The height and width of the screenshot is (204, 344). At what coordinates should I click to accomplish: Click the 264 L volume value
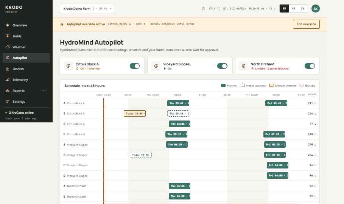pyautogui.click(x=312, y=155)
